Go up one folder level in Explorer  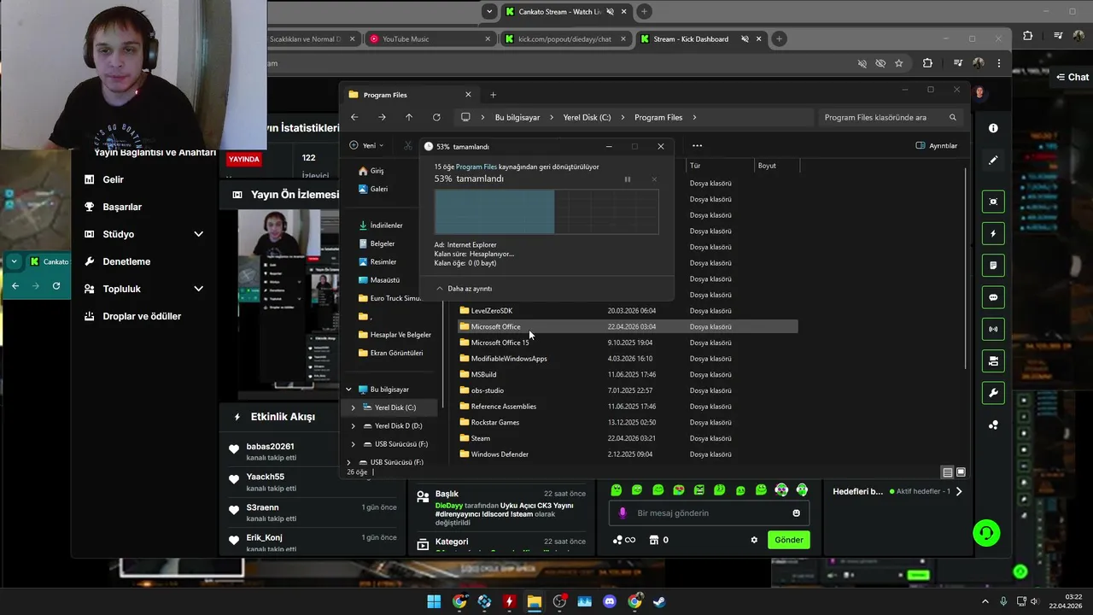click(x=409, y=117)
